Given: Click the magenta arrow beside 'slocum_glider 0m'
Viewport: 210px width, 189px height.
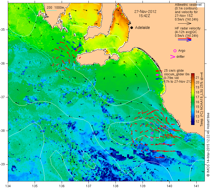Looking at the screenshot, I should (159, 75).
